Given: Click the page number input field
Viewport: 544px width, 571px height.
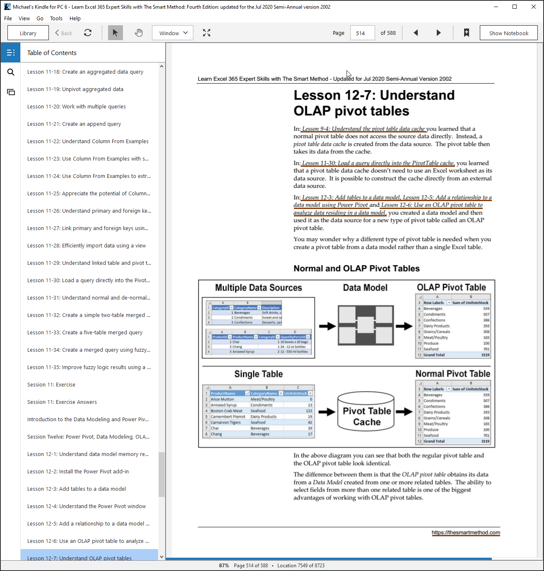Looking at the screenshot, I should (363, 33).
